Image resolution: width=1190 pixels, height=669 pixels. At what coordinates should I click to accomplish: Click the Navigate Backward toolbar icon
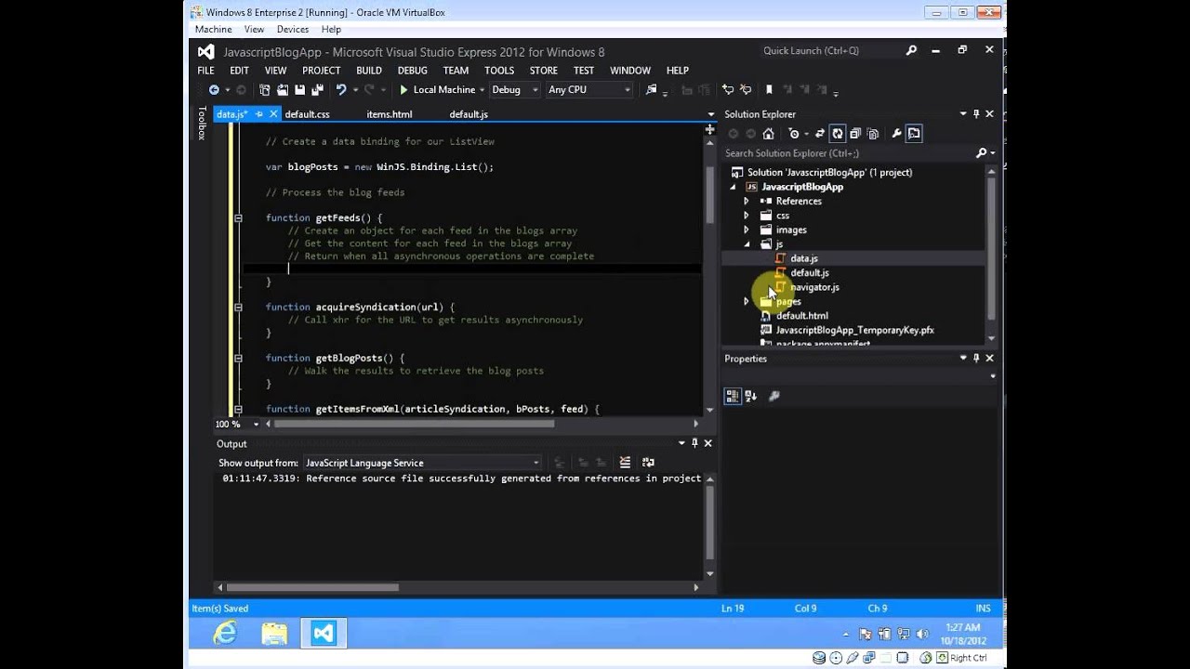pyautogui.click(x=214, y=90)
